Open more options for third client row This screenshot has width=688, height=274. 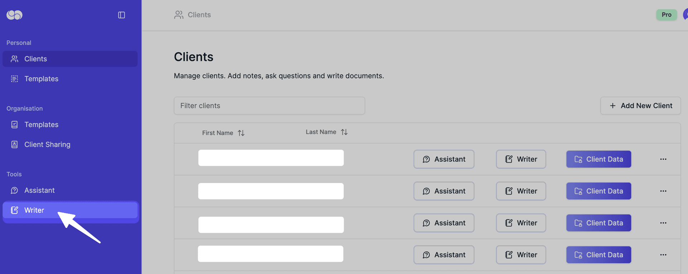point(663,223)
